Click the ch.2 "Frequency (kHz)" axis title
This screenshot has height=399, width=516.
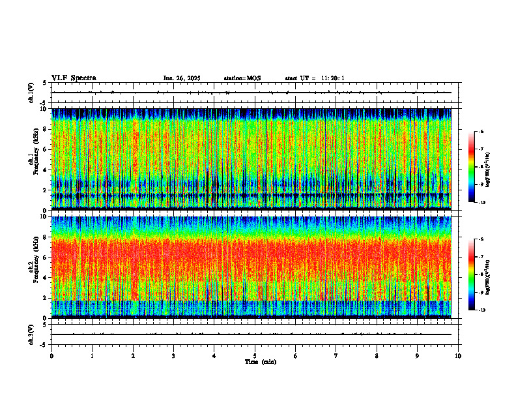pyautogui.click(x=35, y=259)
